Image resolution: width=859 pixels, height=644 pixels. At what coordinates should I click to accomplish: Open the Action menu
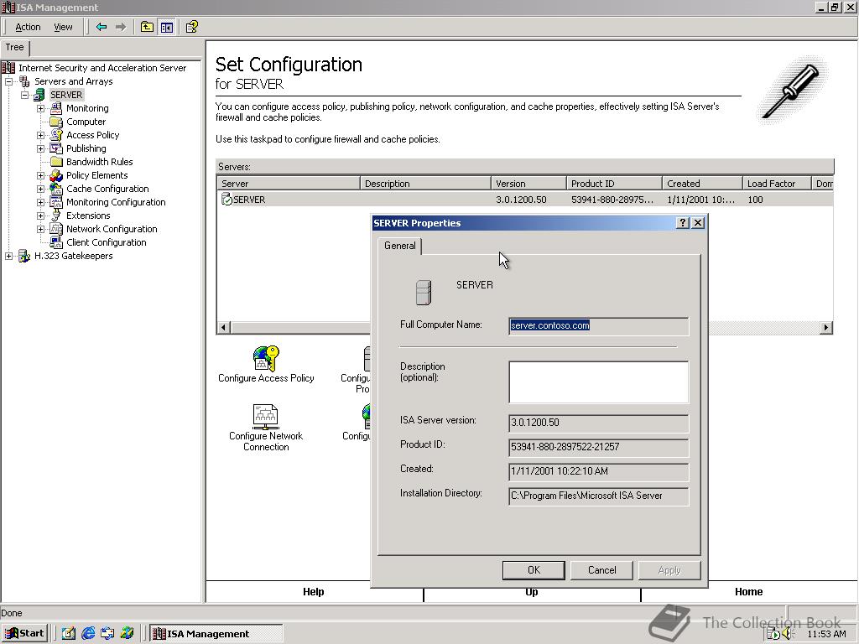28,27
